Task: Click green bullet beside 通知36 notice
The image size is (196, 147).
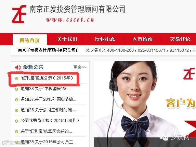Action: coord(16,110)
